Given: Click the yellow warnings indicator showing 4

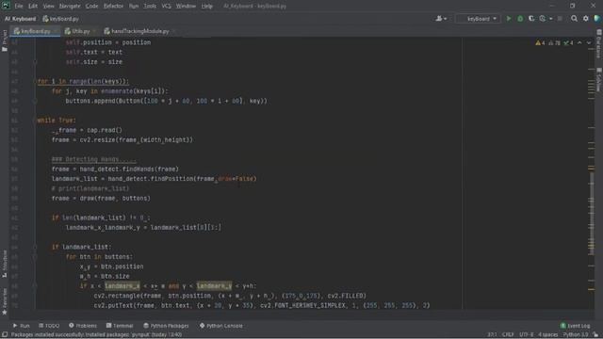Looking at the screenshot, I should tap(540, 43).
